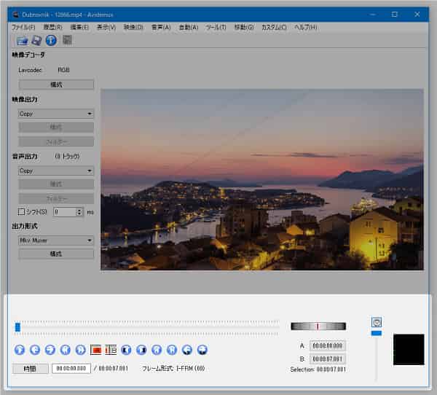Enable the シフト audio shift checkbox
The image size is (437, 395).
click(21, 211)
